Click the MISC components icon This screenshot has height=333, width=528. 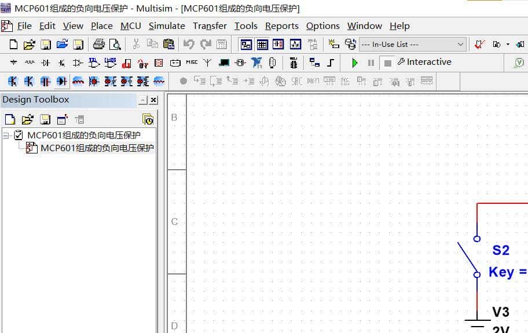pos(191,63)
